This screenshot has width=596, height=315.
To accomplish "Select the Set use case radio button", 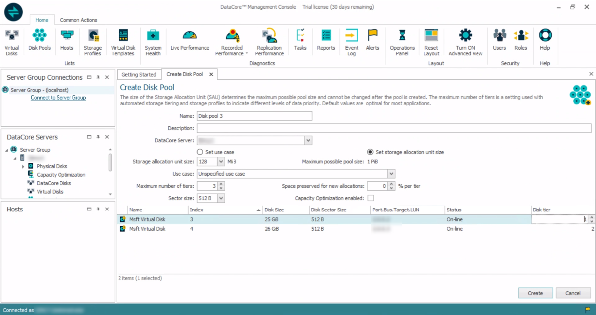I will coord(200,152).
